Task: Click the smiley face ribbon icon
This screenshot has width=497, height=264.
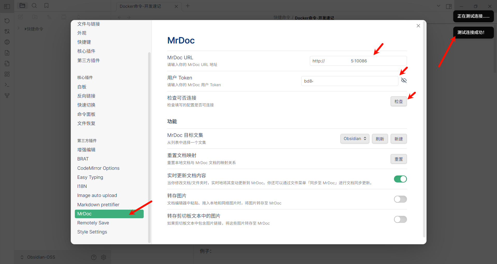Action: pos(7,42)
